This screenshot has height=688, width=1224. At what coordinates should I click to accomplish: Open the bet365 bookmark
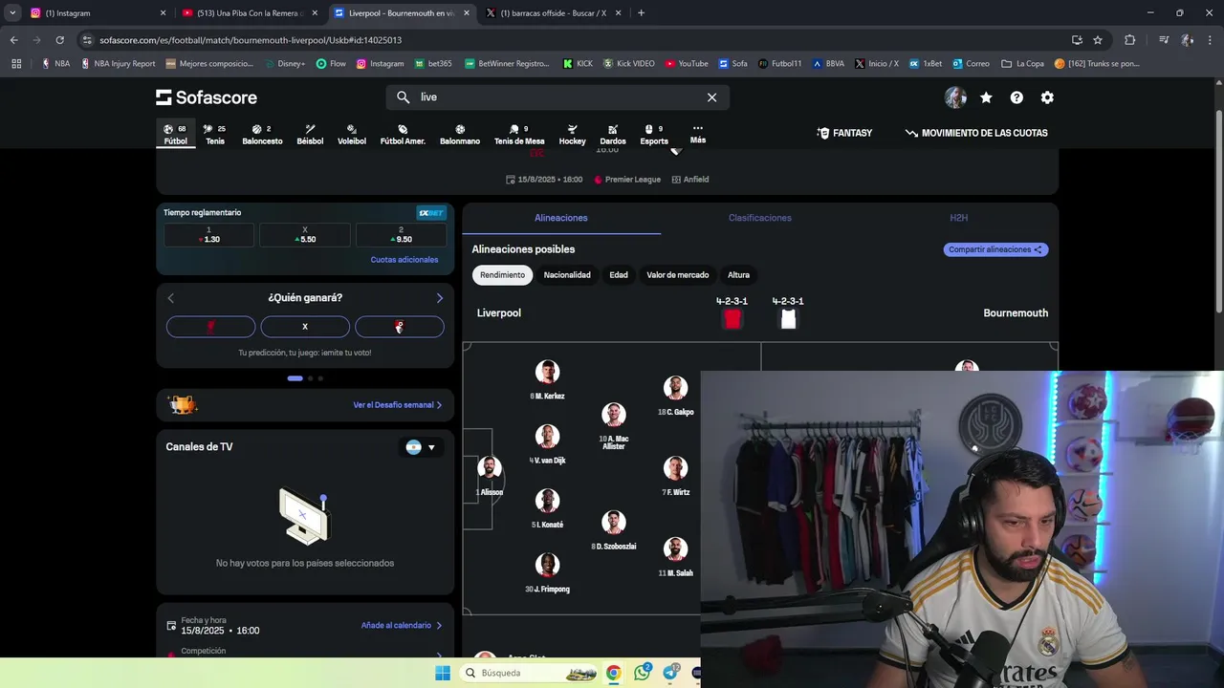(433, 64)
